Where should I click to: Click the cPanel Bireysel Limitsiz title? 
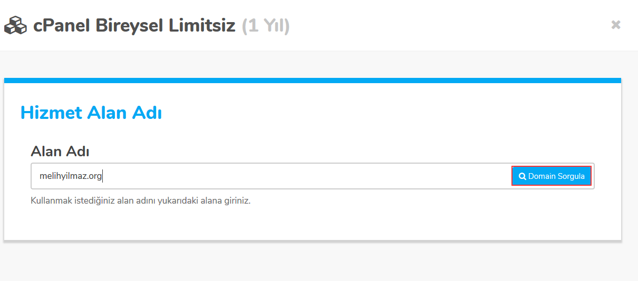[x=134, y=25]
